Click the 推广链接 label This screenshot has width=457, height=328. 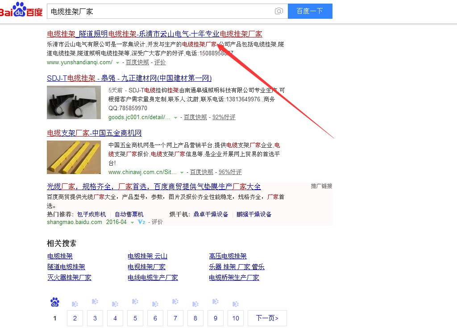pos(321,186)
